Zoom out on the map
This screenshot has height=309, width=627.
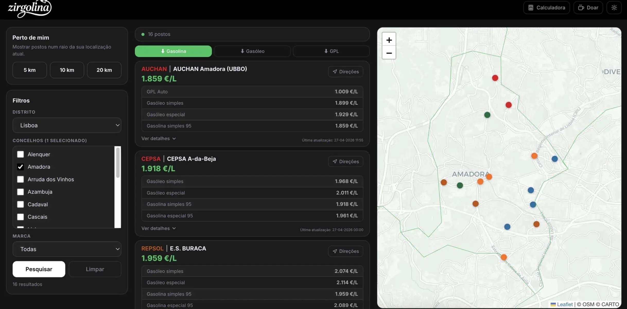point(389,53)
